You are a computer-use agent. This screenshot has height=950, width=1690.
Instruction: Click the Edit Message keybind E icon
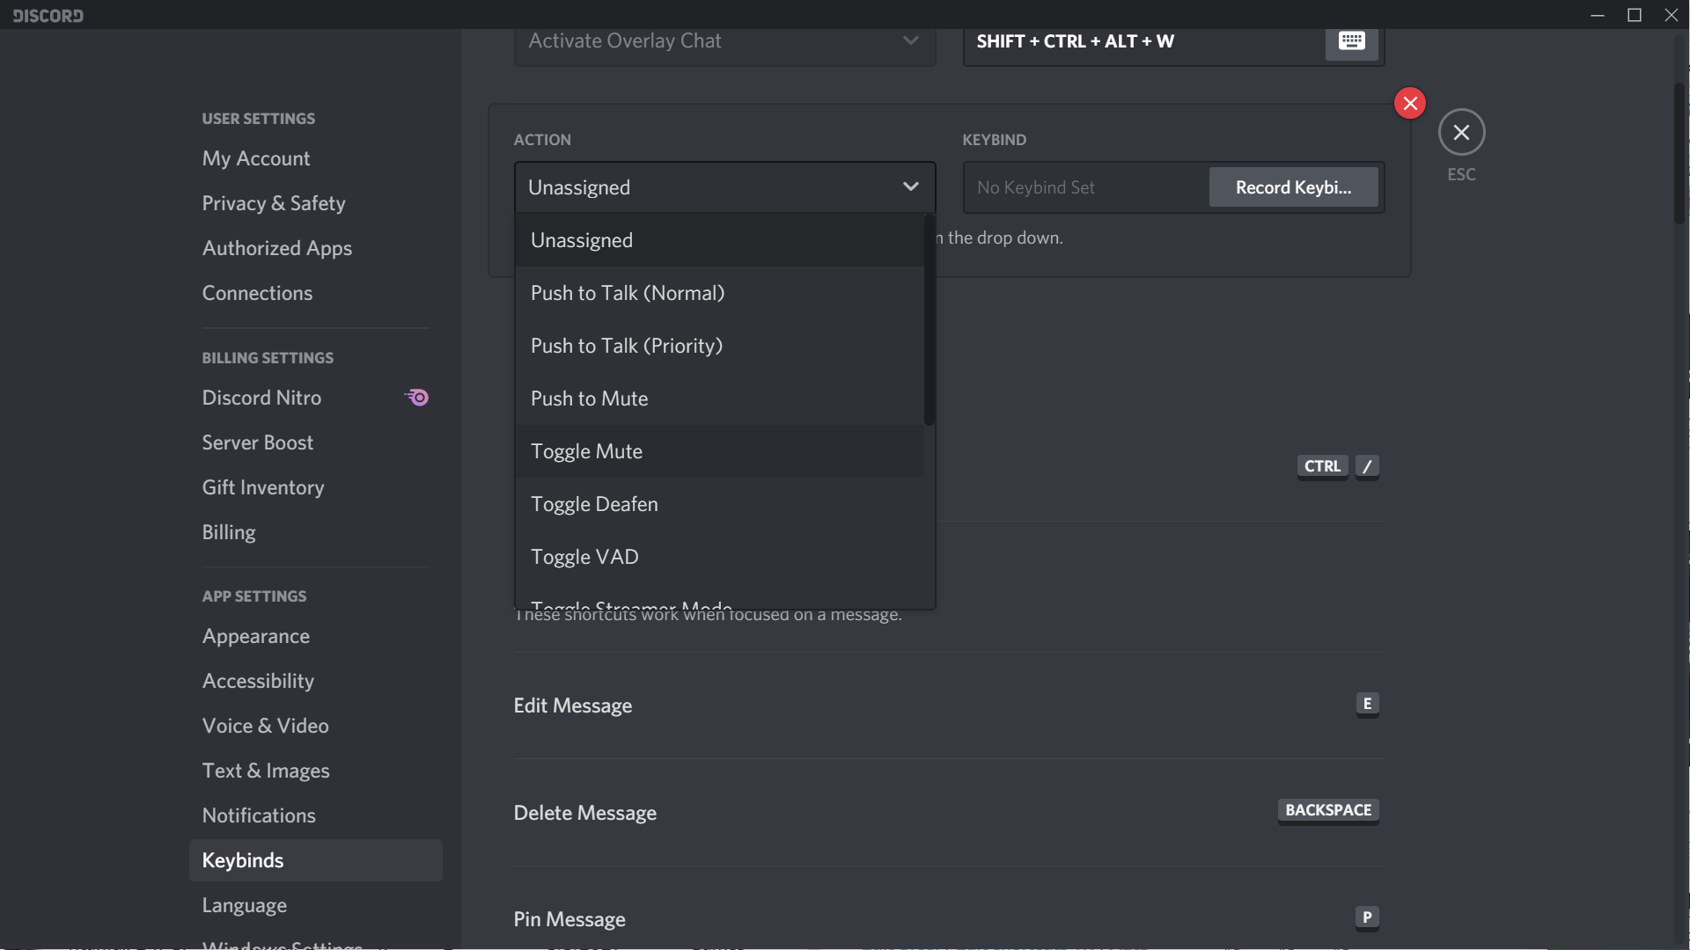coord(1366,704)
